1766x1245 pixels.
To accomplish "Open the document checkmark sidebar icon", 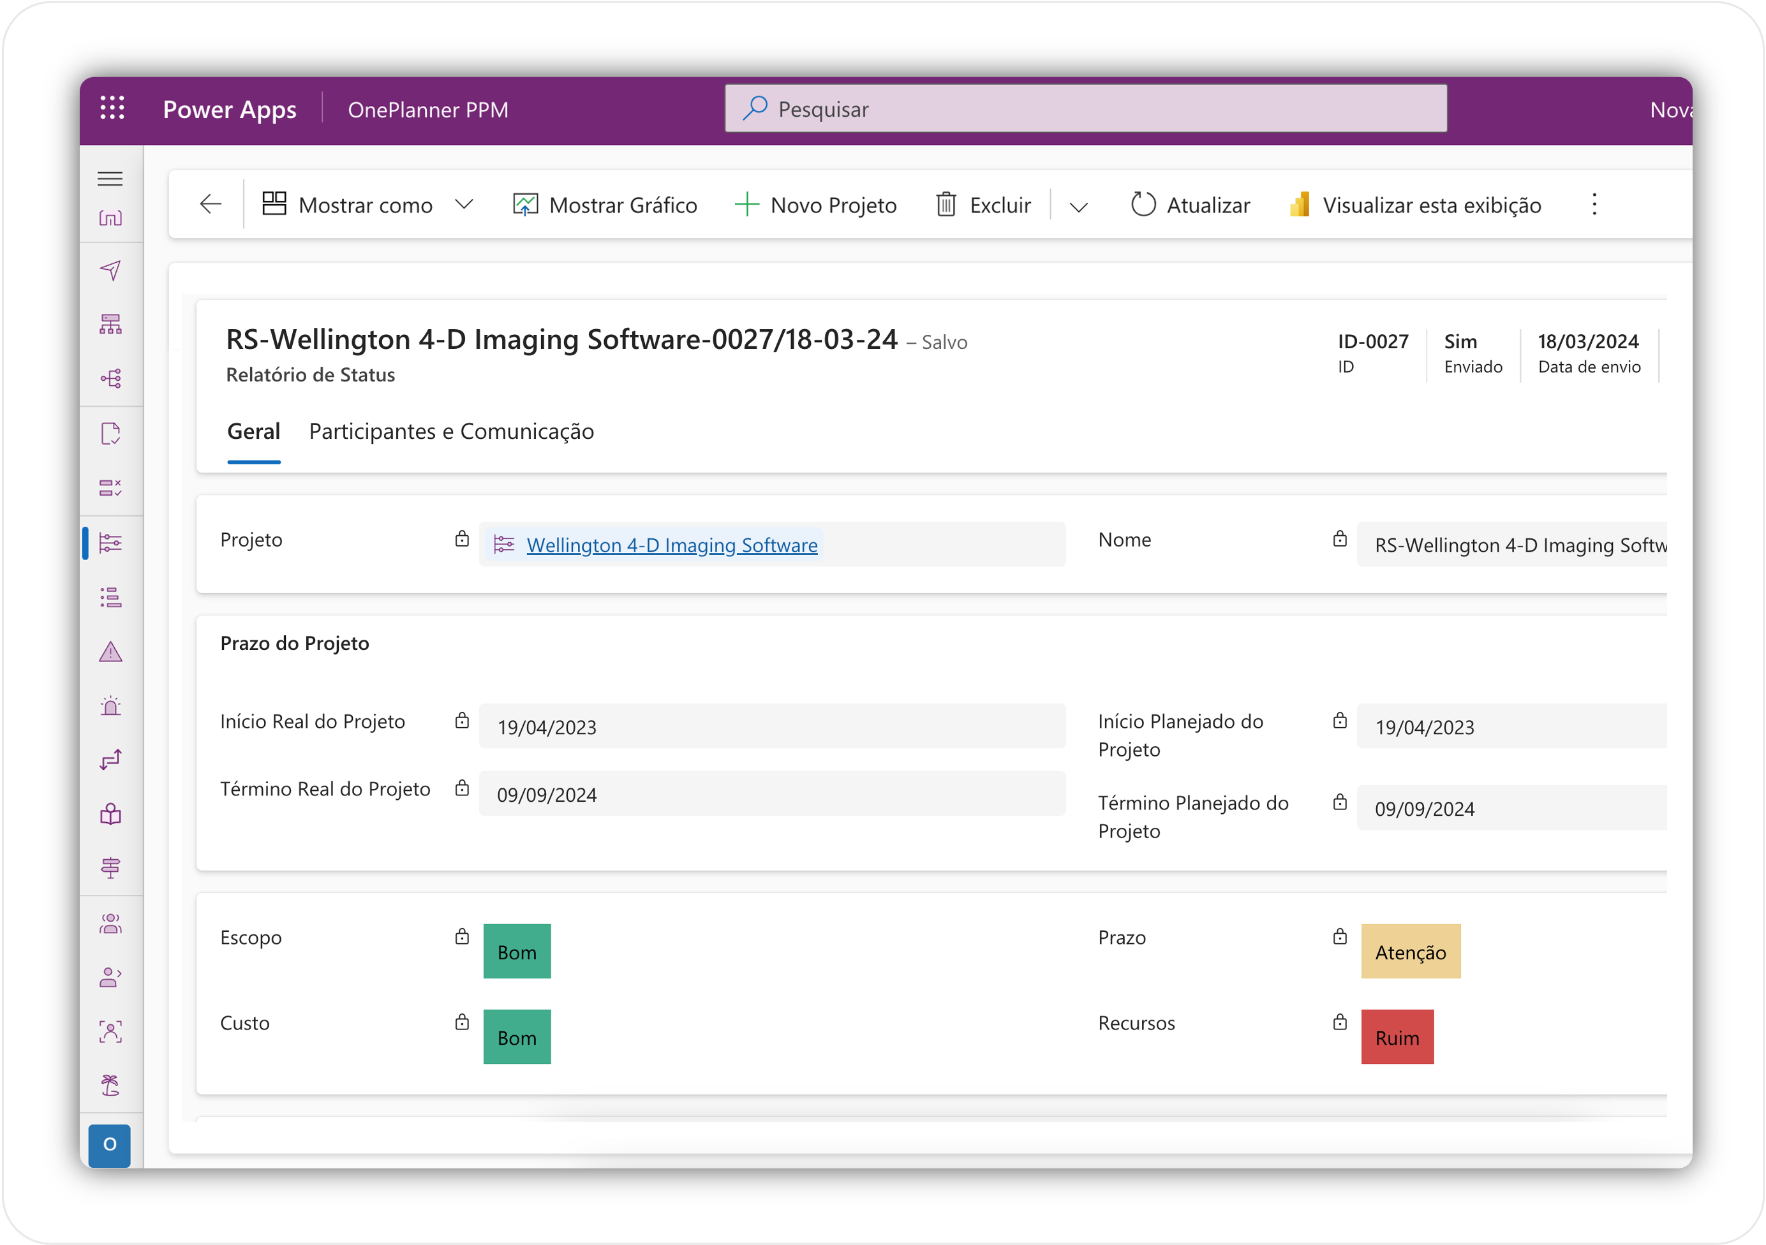I will click(x=110, y=434).
